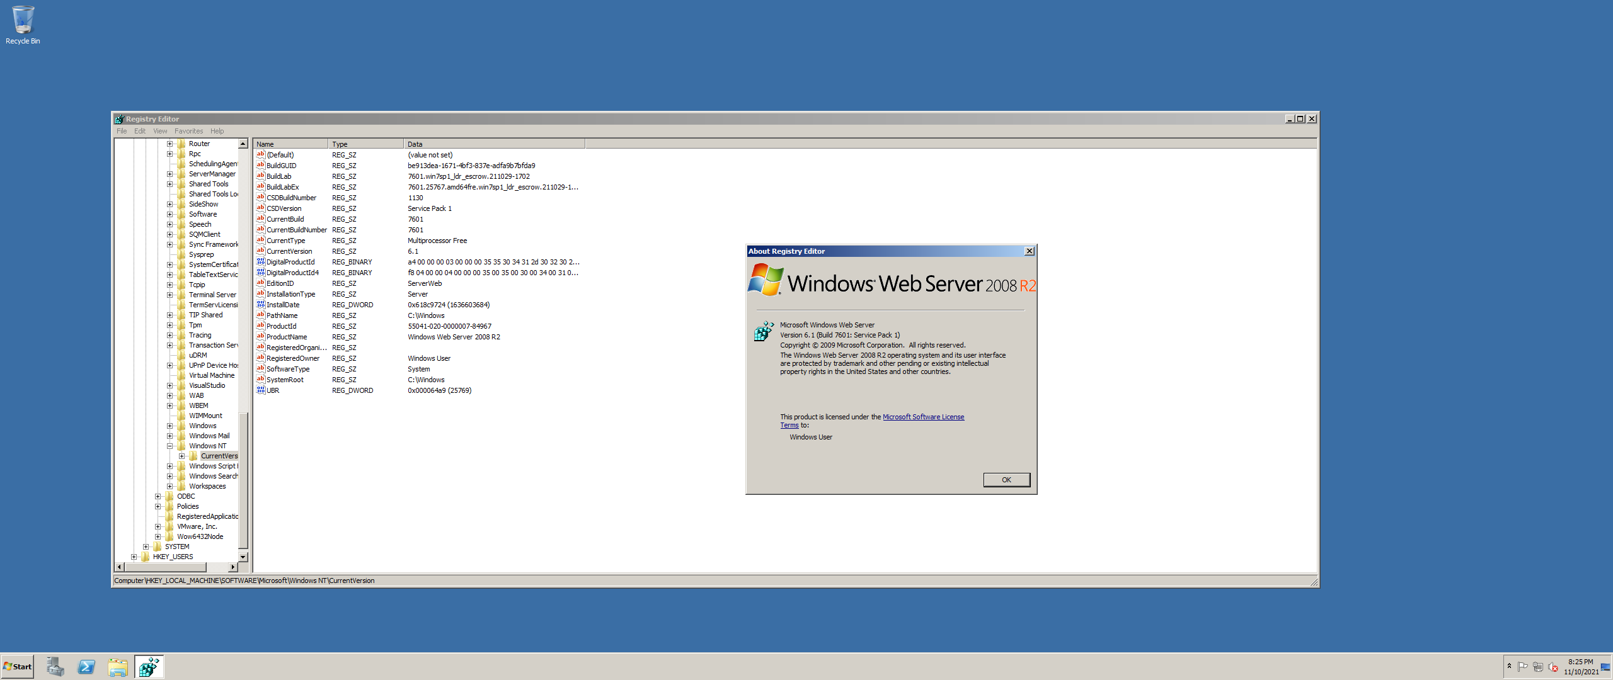1613x680 pixels.
Task: Click the Server Manager taskbar icon
Action: pos(55,667)
